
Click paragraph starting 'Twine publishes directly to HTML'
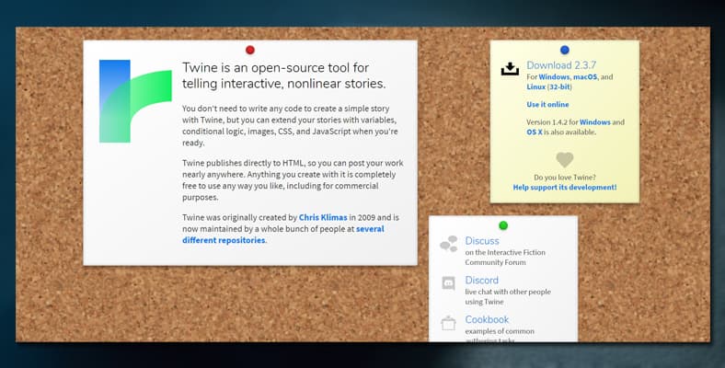pos(293,180)
